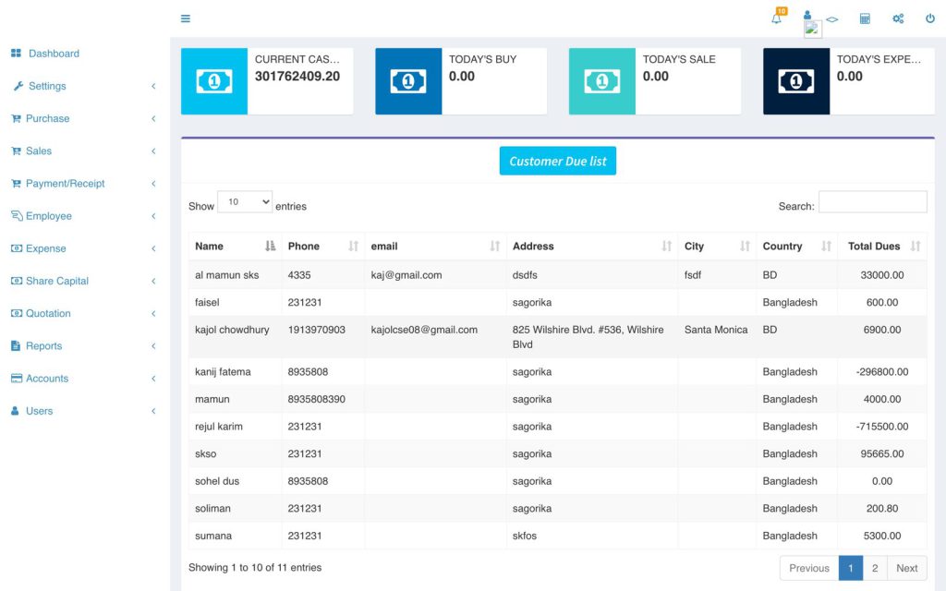Toggle the sidebar with the hamburger icon
This screenshot has width=946, height=591.
[x=185, y=18]
